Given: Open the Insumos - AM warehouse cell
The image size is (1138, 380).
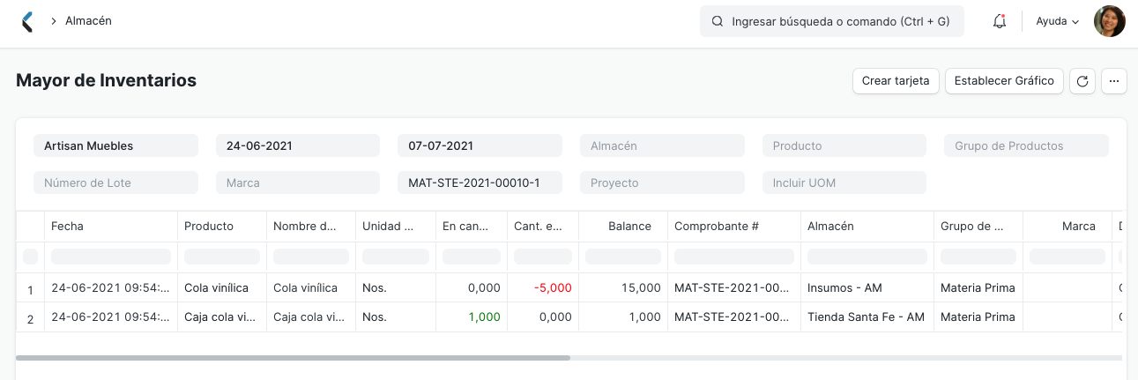Looking at the screenshot, I should click(x=867, y=287).
